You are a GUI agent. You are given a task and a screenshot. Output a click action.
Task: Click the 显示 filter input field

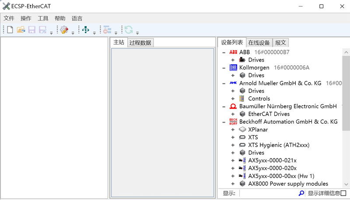[269, 193]
